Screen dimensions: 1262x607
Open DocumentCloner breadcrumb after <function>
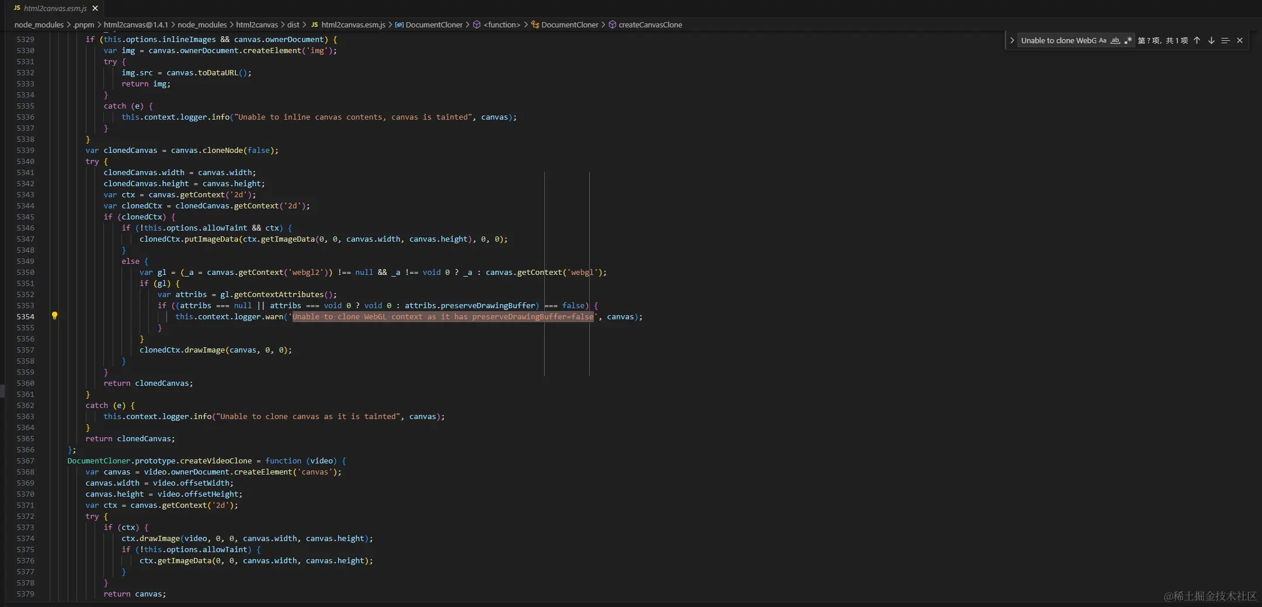coord(565,25)
